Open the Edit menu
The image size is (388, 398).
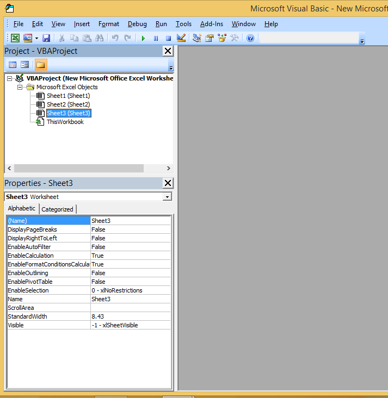(38, 24)
